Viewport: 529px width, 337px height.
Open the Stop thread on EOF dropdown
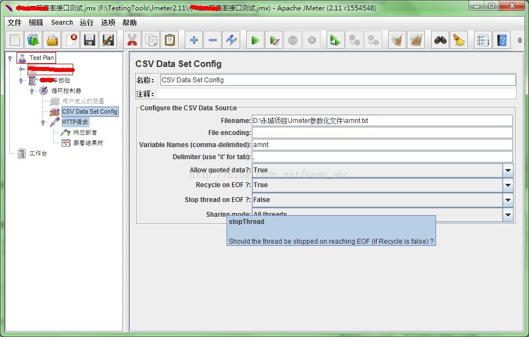[x=508, y=200]
